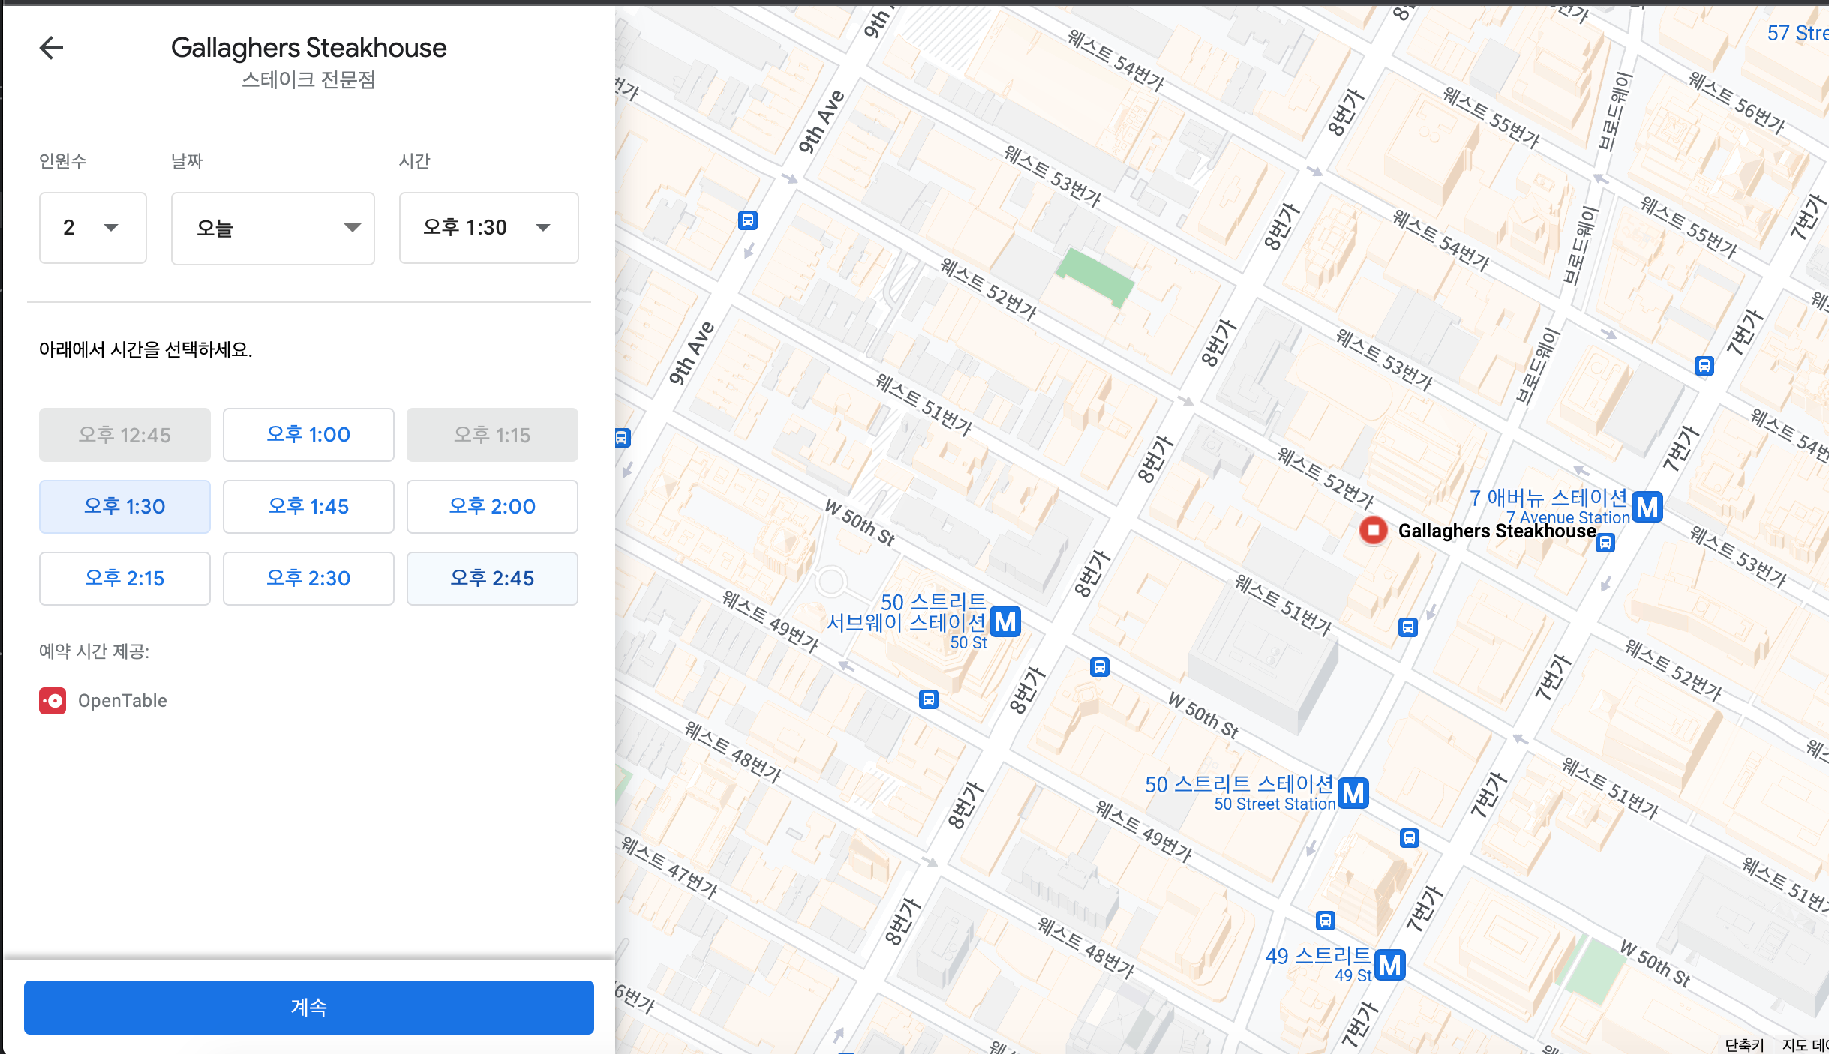Click the 7 Avenue Station label

(1568, 518)
